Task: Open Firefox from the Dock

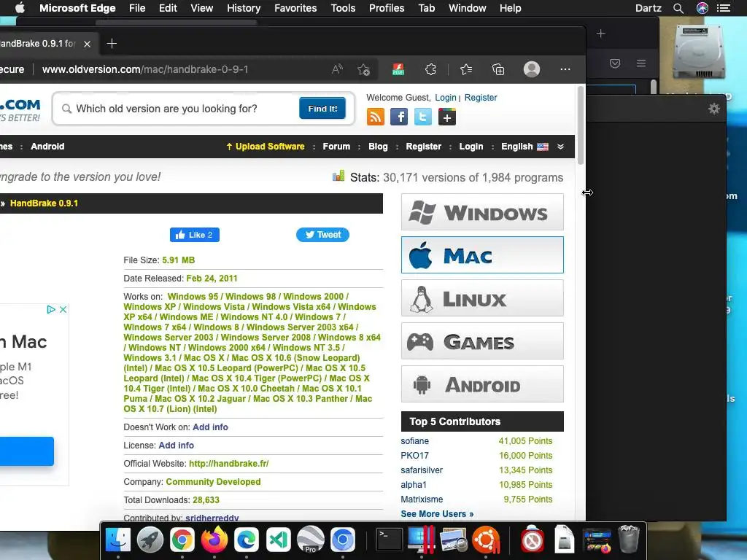Action: pyautogui.click(x=214, y=539)
